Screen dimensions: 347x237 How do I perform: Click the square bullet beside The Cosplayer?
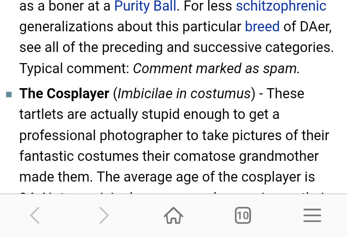tap(9, 94)
